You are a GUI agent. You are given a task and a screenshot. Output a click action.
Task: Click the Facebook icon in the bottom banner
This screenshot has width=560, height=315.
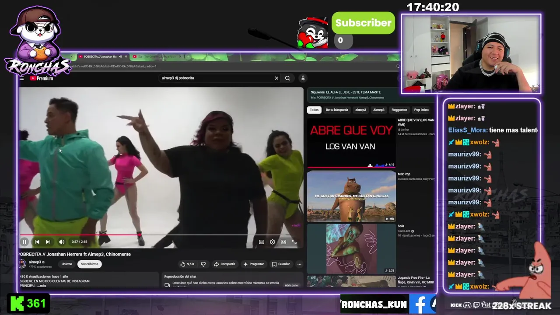point(420,304)
